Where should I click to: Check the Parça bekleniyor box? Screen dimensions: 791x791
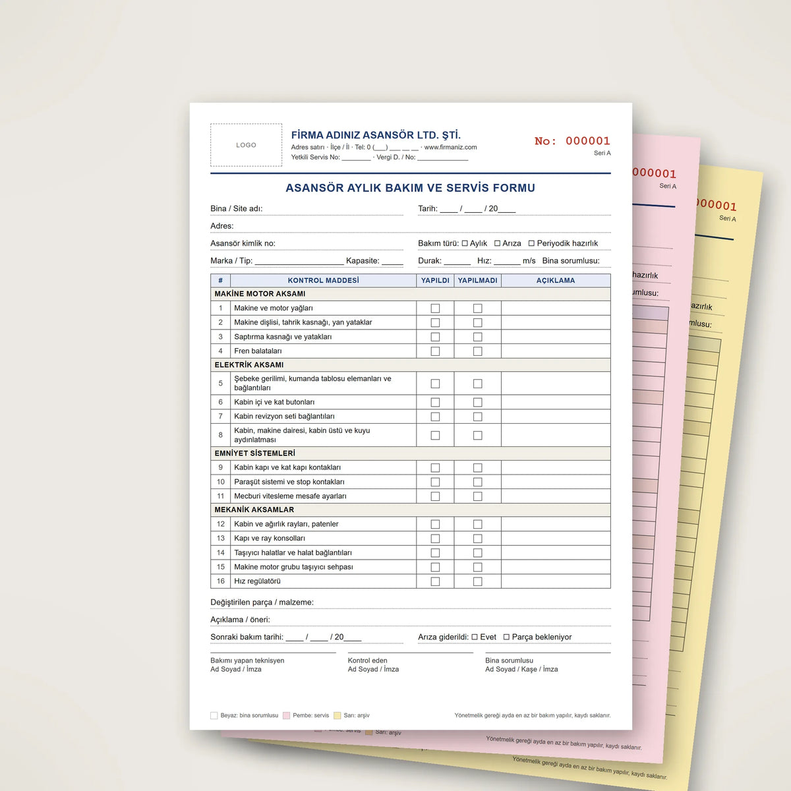point(506,637)
